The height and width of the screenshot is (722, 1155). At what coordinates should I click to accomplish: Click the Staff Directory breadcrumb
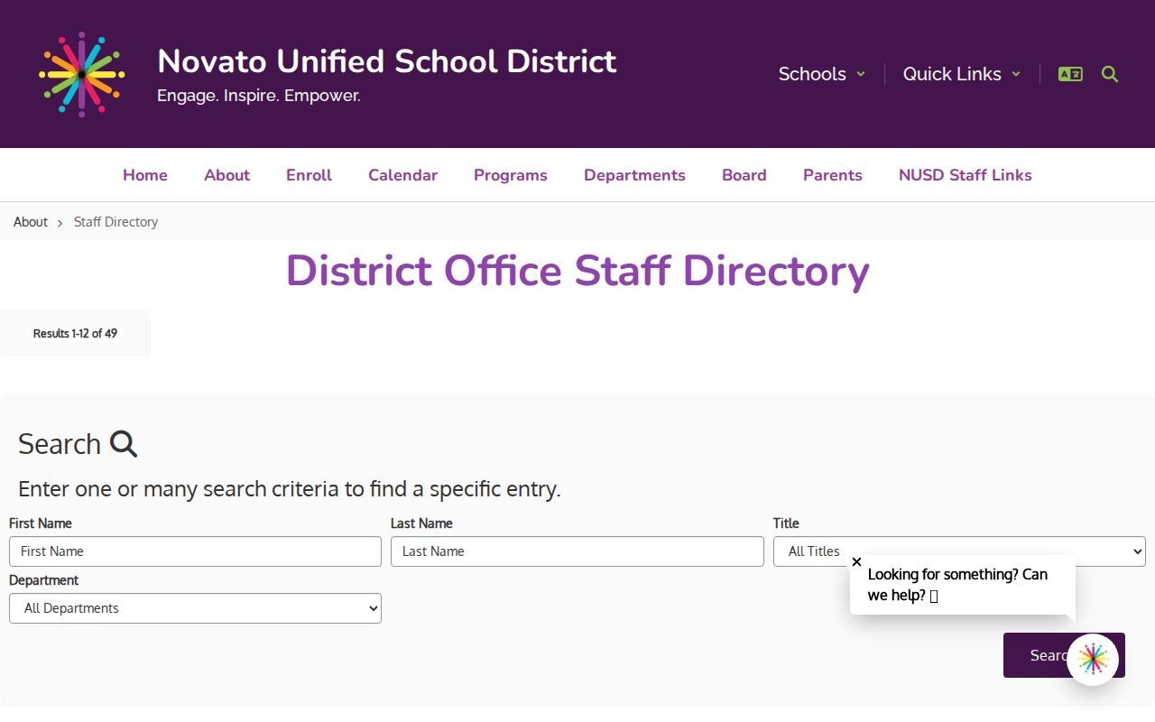point(115,222)
